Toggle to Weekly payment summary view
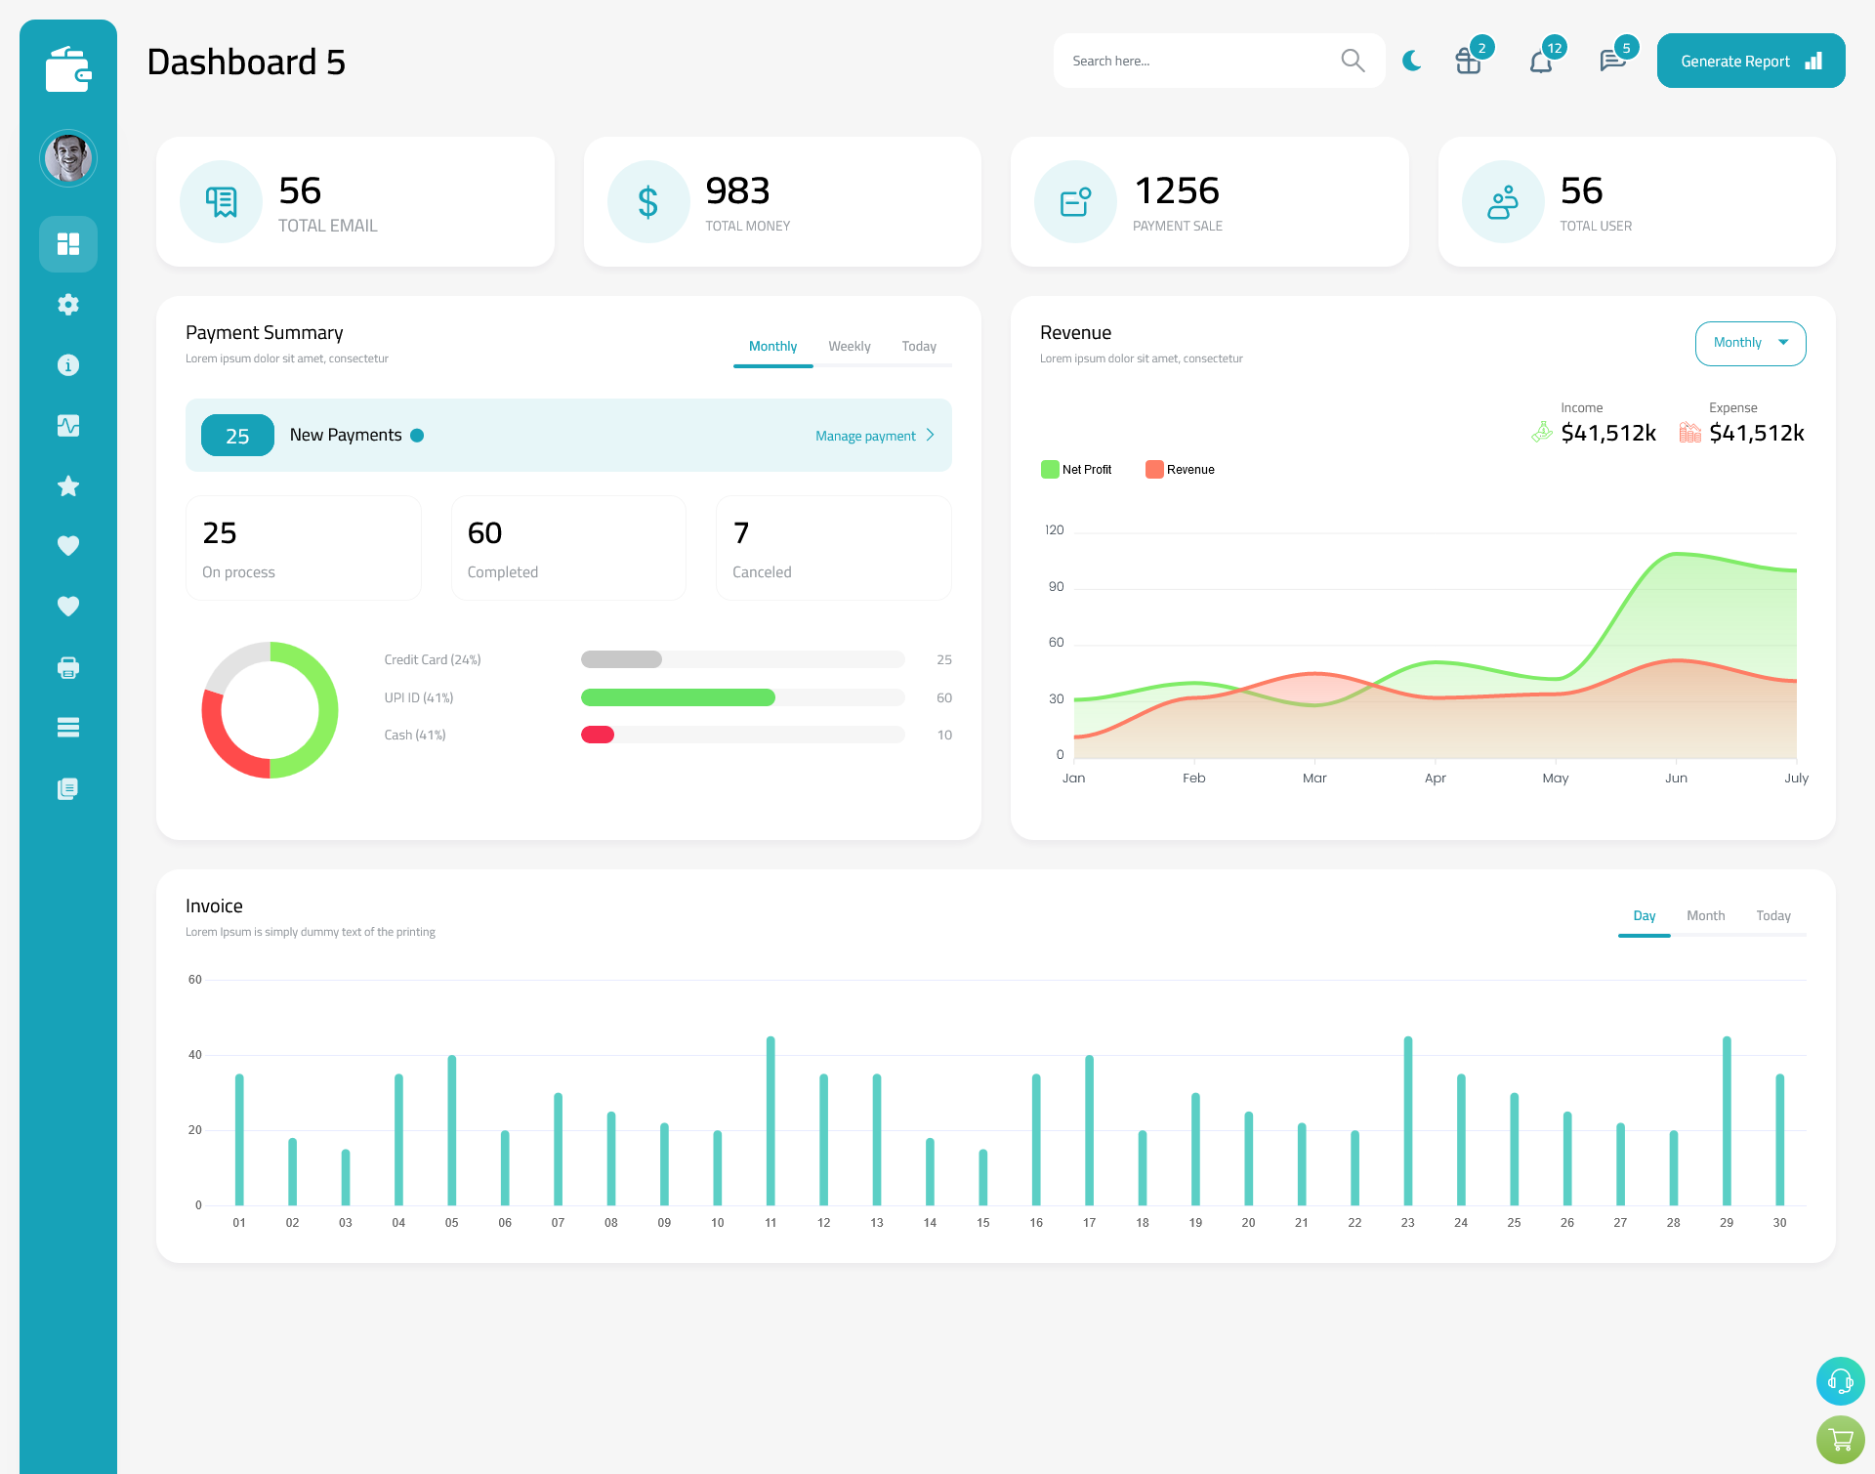The height and width of the screenshot is (1474, 1875). (850, 346)
